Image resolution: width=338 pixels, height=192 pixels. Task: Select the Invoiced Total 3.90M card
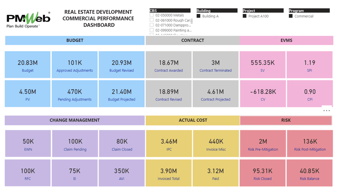pos(169,173)
